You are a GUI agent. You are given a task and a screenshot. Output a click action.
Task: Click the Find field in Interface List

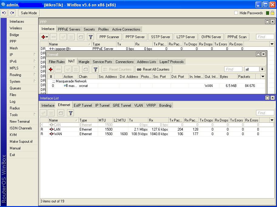[x=265, y=113]
